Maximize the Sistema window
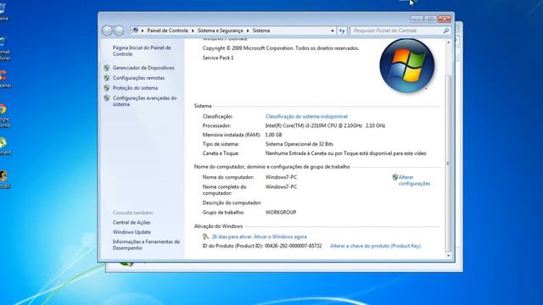Viewport: 543px width, 305px height. pos(430,19)
